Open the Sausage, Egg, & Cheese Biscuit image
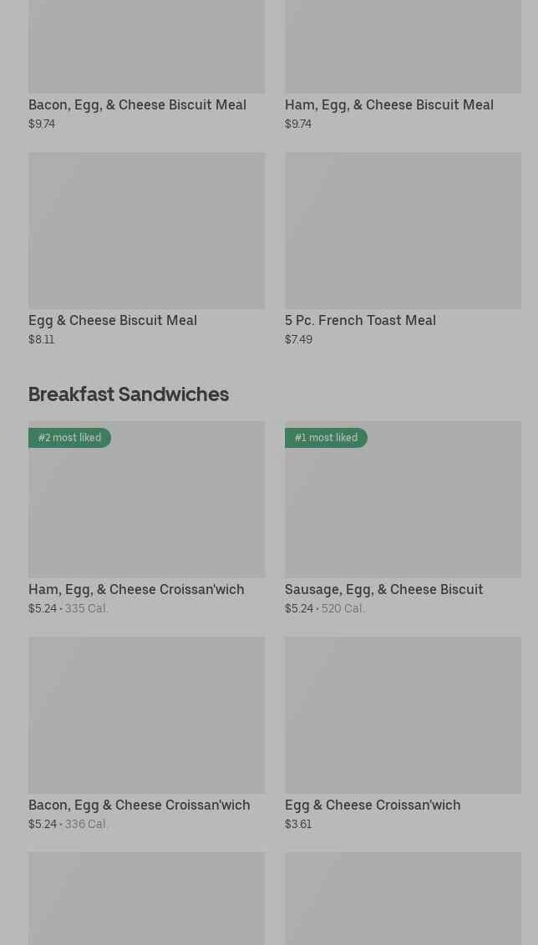 point(403,510)
